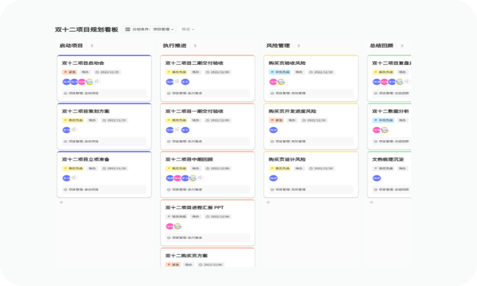Click 紧急 tag on 购买页开发进度风险
This screenshot has width=477, height=286.
pos(276,120)
